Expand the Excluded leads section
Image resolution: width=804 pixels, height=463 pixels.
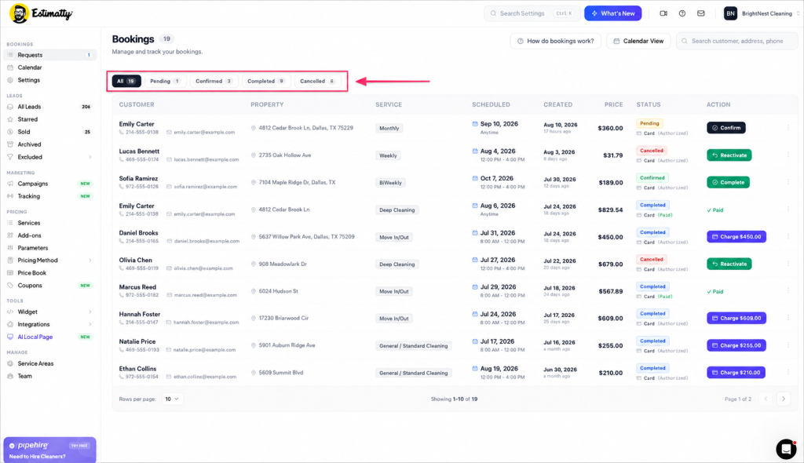pyautogui.click(x=90, y=157)
